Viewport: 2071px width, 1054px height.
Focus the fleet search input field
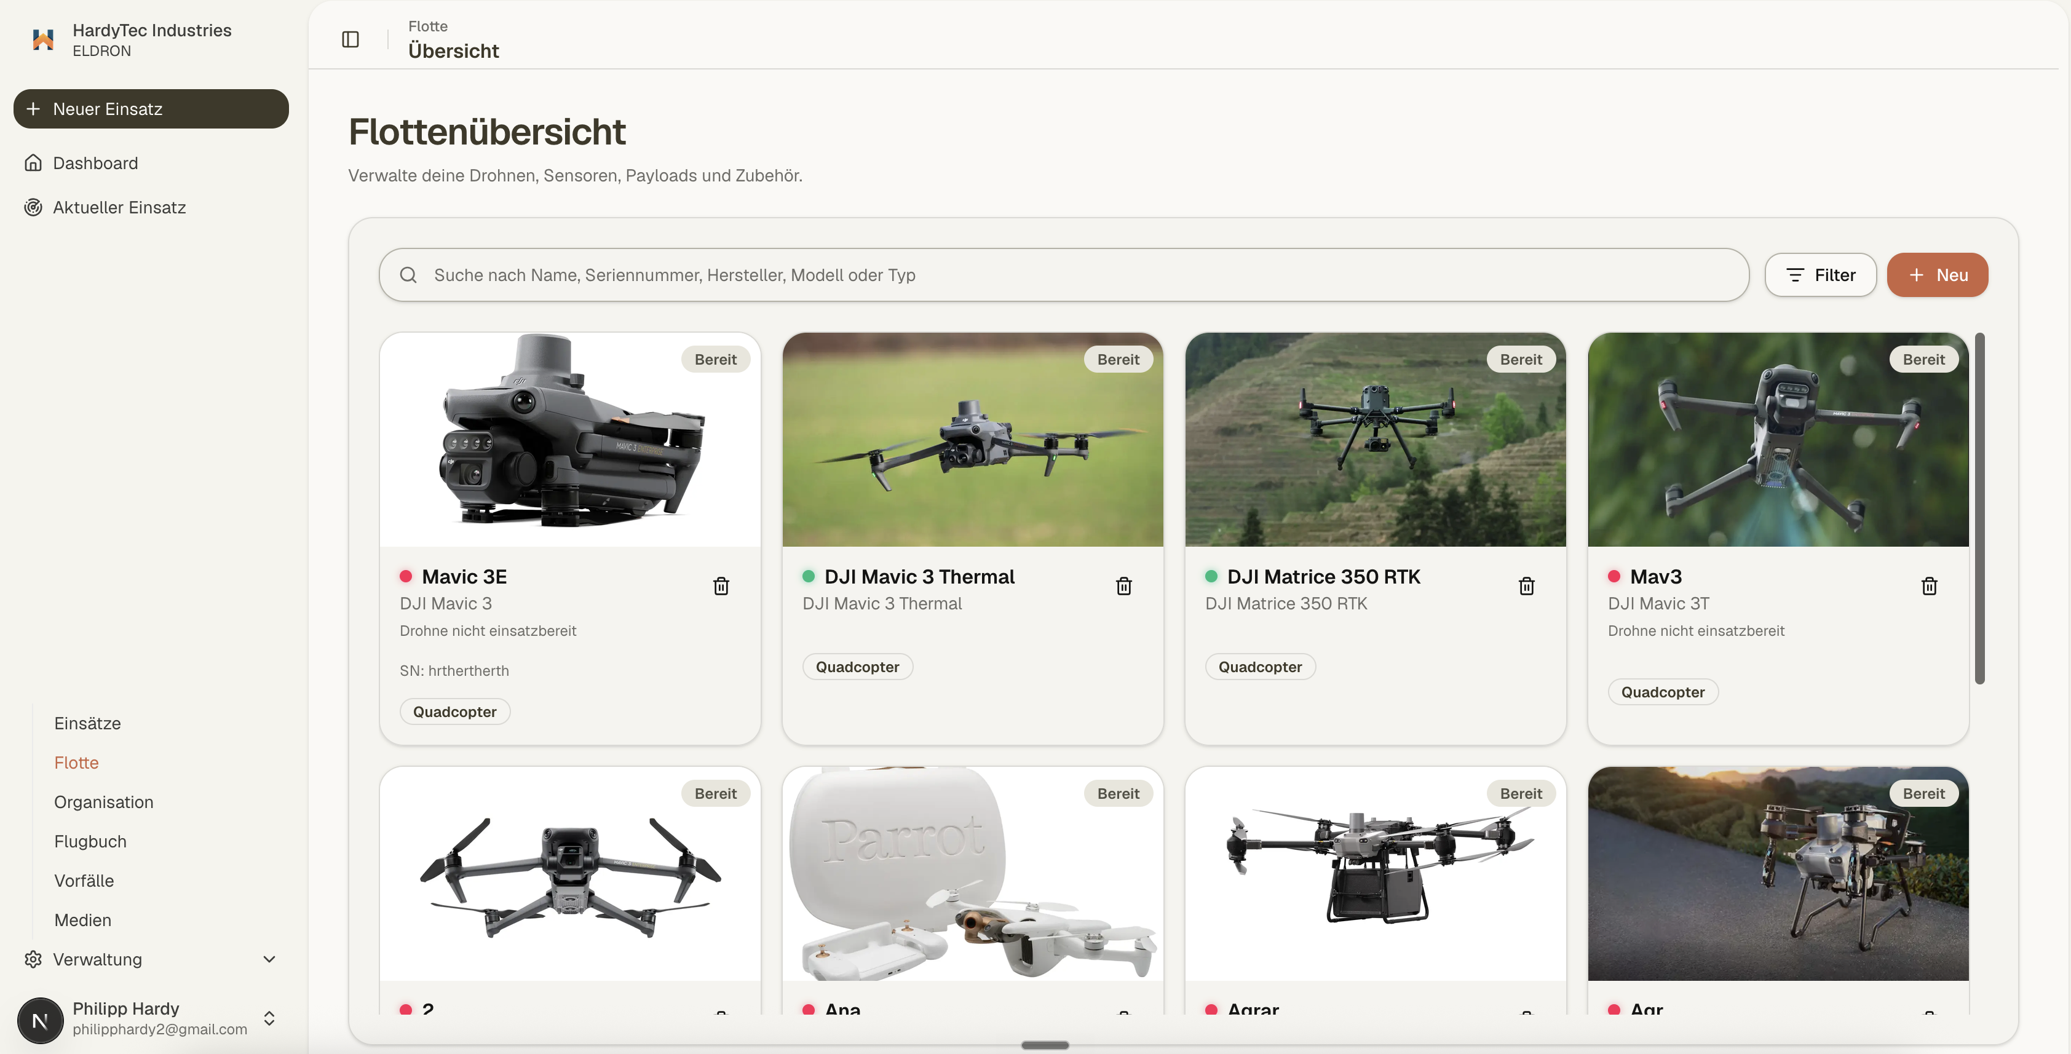pos(1064,275)
